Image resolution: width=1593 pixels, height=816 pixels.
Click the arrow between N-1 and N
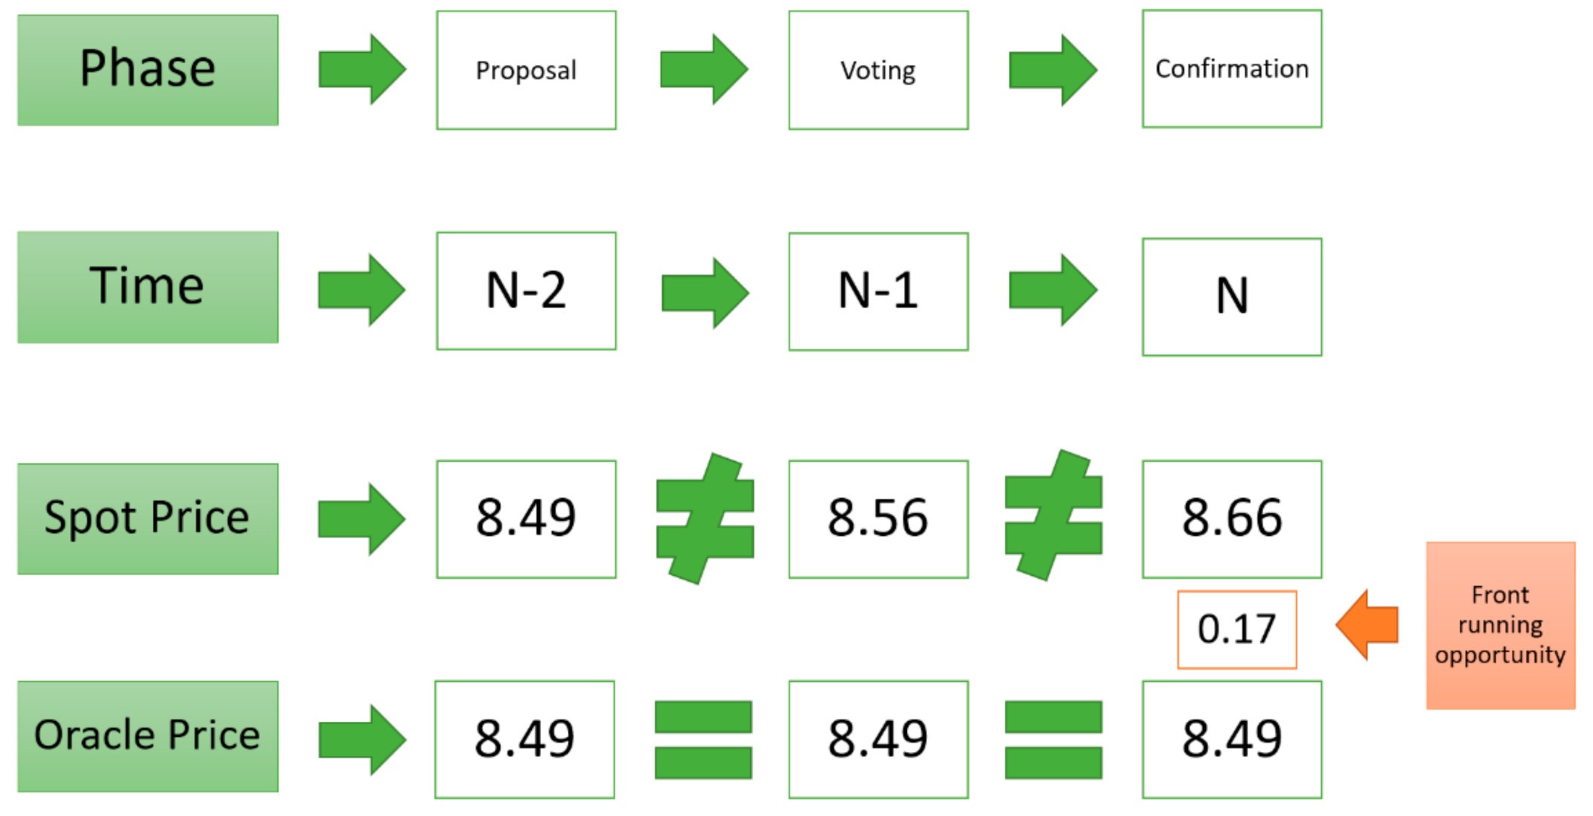click(1053, 290)
